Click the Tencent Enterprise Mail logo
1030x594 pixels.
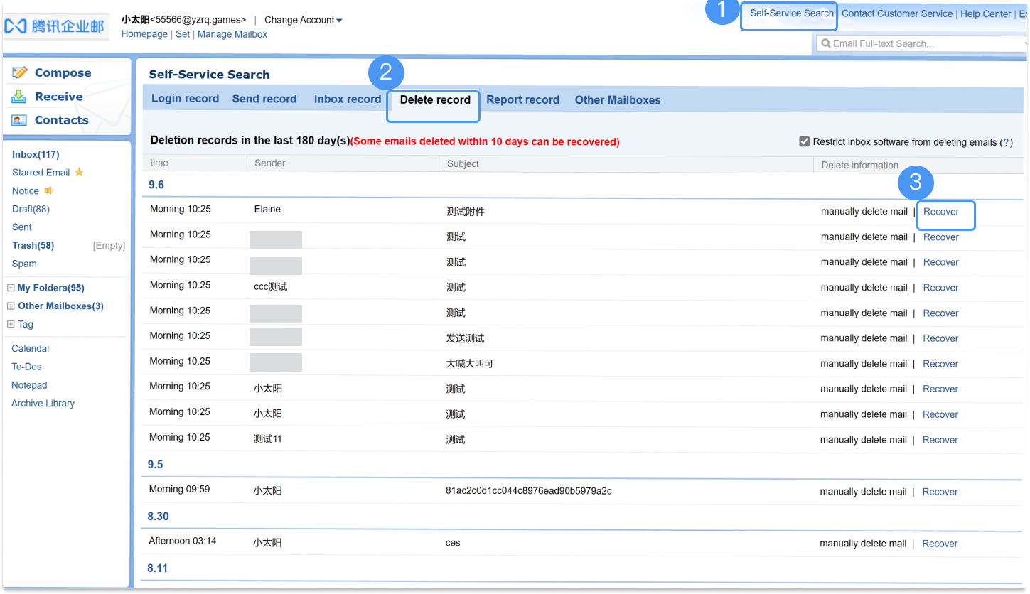[x=55, y=27]
